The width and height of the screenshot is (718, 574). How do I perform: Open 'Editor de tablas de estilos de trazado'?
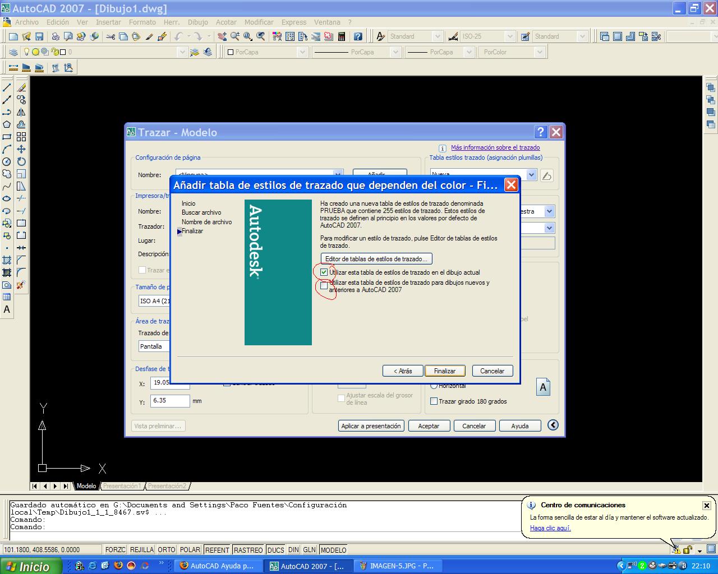pos(376,259)
